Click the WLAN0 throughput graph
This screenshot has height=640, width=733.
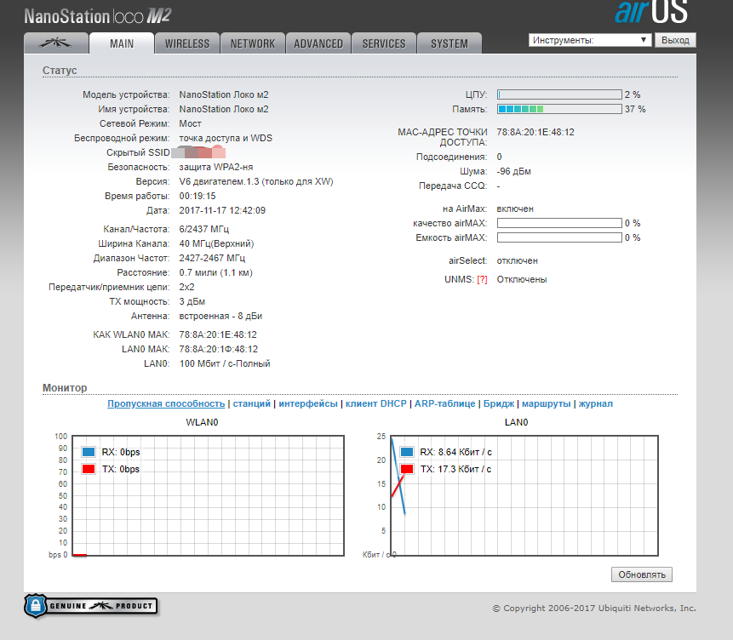(x=208, y=495)
